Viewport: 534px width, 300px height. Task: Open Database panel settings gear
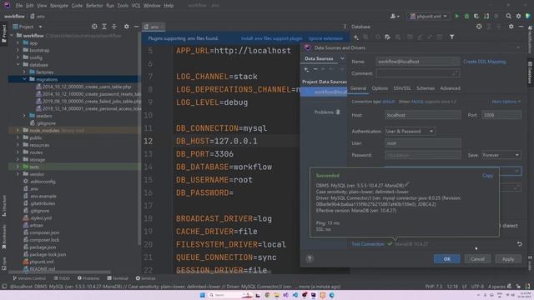pyautogui.click(x=511, y=27)
